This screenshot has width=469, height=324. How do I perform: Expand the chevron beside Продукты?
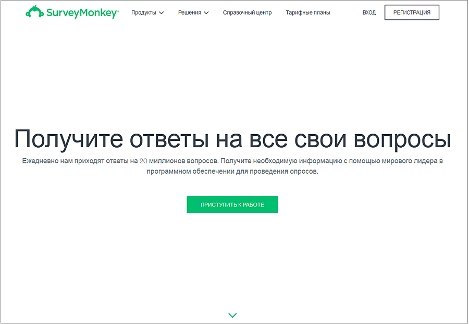[x=162, y=13]
